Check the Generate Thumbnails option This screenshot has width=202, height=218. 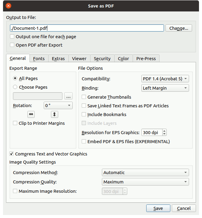click(84, 97)
